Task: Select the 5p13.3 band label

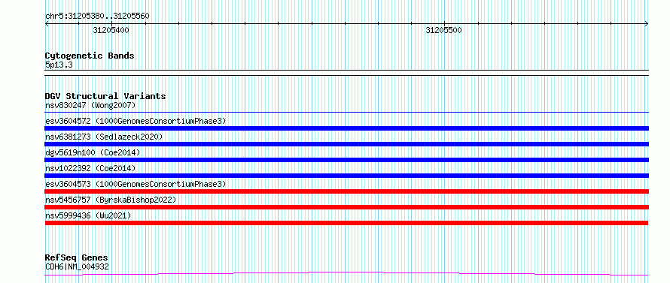Action: pos(59,65)
